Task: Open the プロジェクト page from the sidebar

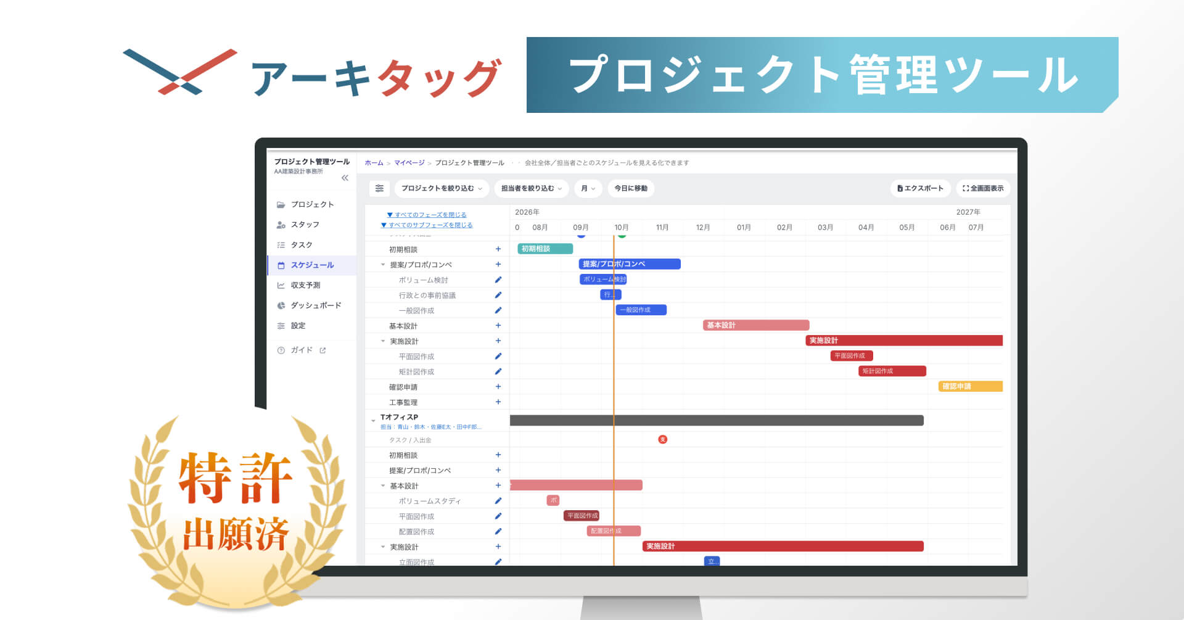Action: coord(312,204)
